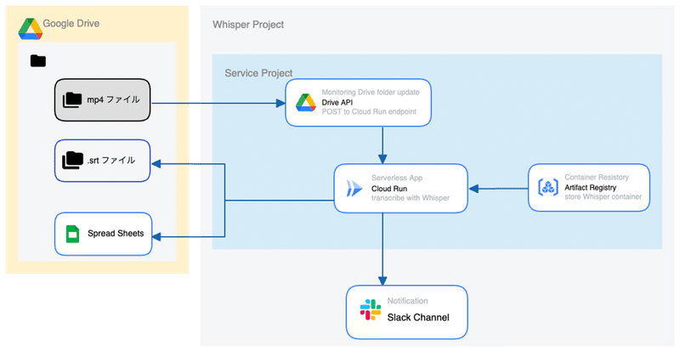This screenshot has height=352, width=680.
Task: Click 'store Whisper container' caption
Action: coord(603,197)
